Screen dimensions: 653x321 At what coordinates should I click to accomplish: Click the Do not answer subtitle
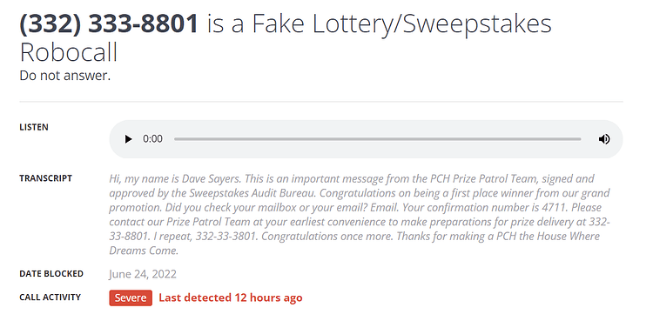(x=65, y=76)
